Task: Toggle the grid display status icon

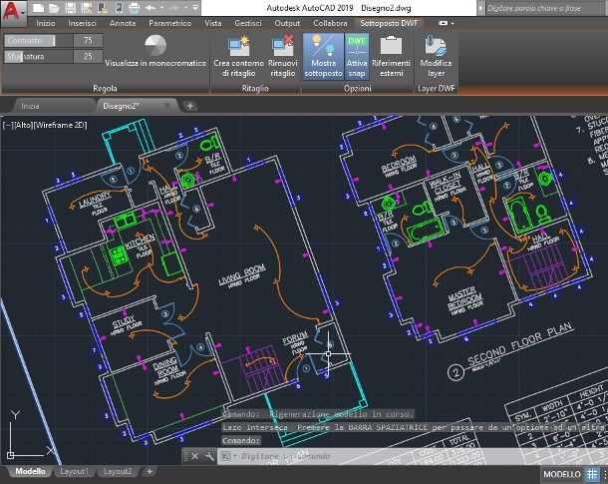Action: click(x=592, y=474)
